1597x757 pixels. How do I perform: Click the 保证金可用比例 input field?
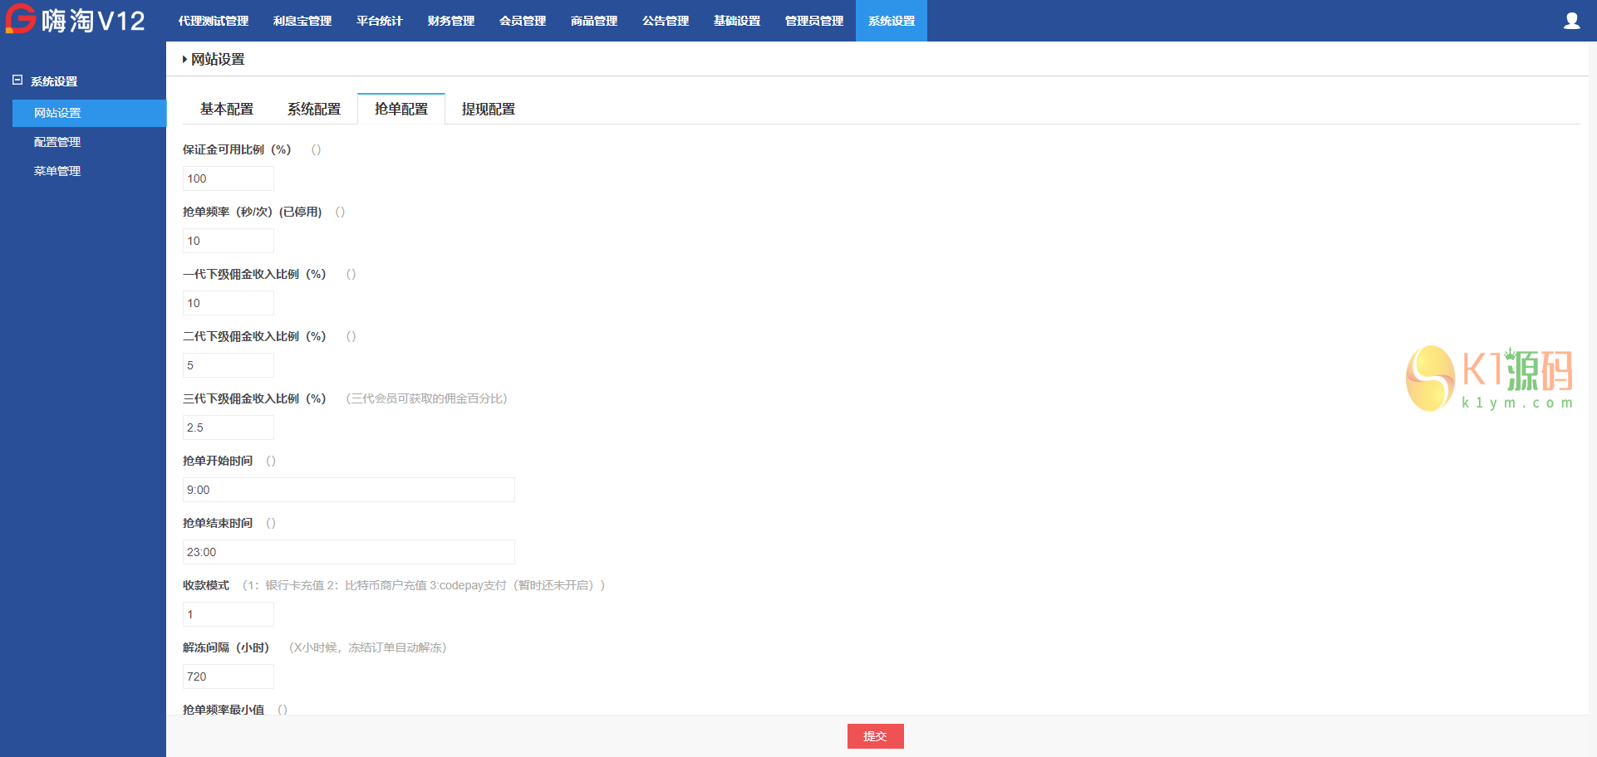228,178
